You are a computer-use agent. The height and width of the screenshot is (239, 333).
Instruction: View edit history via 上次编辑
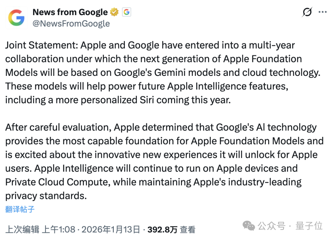(x=22, y=229)
